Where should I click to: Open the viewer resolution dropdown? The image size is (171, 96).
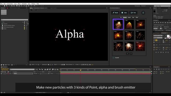click(x=57, y=65)
